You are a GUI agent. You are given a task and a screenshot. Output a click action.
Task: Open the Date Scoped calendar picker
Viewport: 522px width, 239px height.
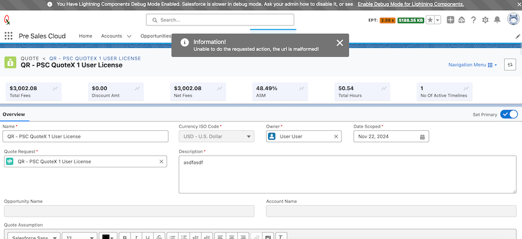(x=422, y=137)
